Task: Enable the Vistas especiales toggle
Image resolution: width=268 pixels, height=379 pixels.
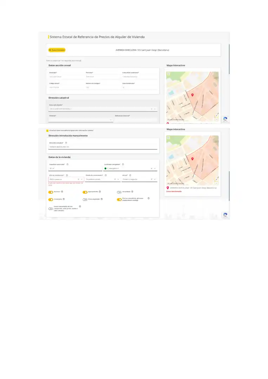Action: (85, 200)
